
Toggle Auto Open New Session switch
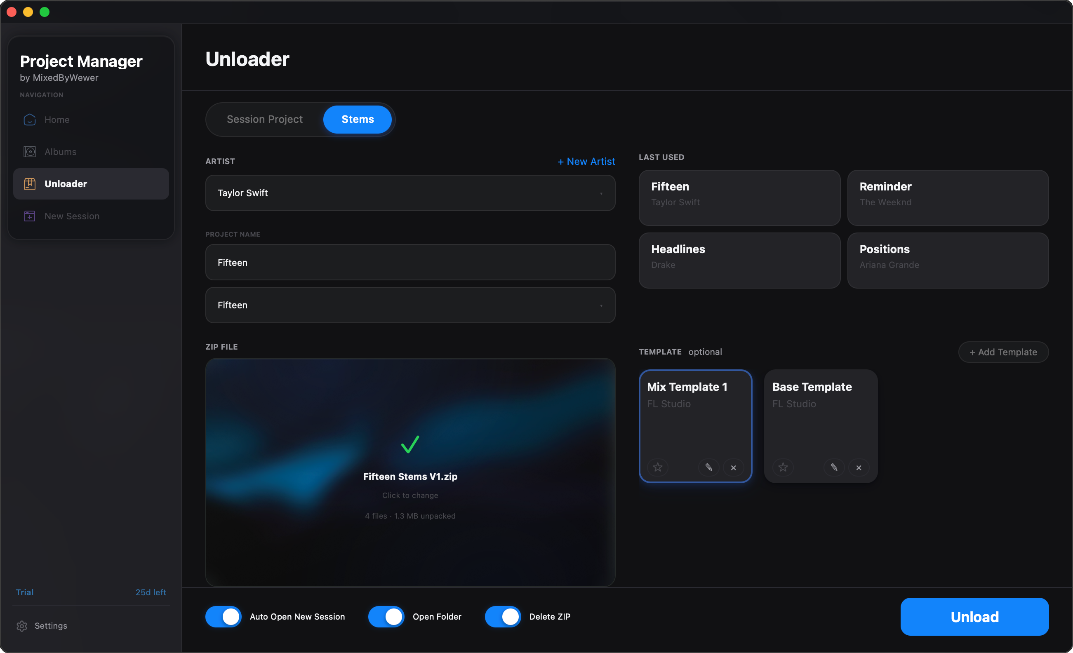(x=224, y=616)
